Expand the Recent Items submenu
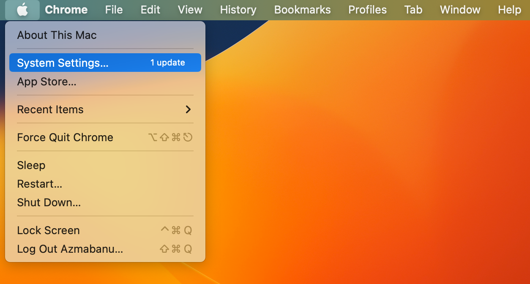The image size is (530, 284). tap(50, 109)
